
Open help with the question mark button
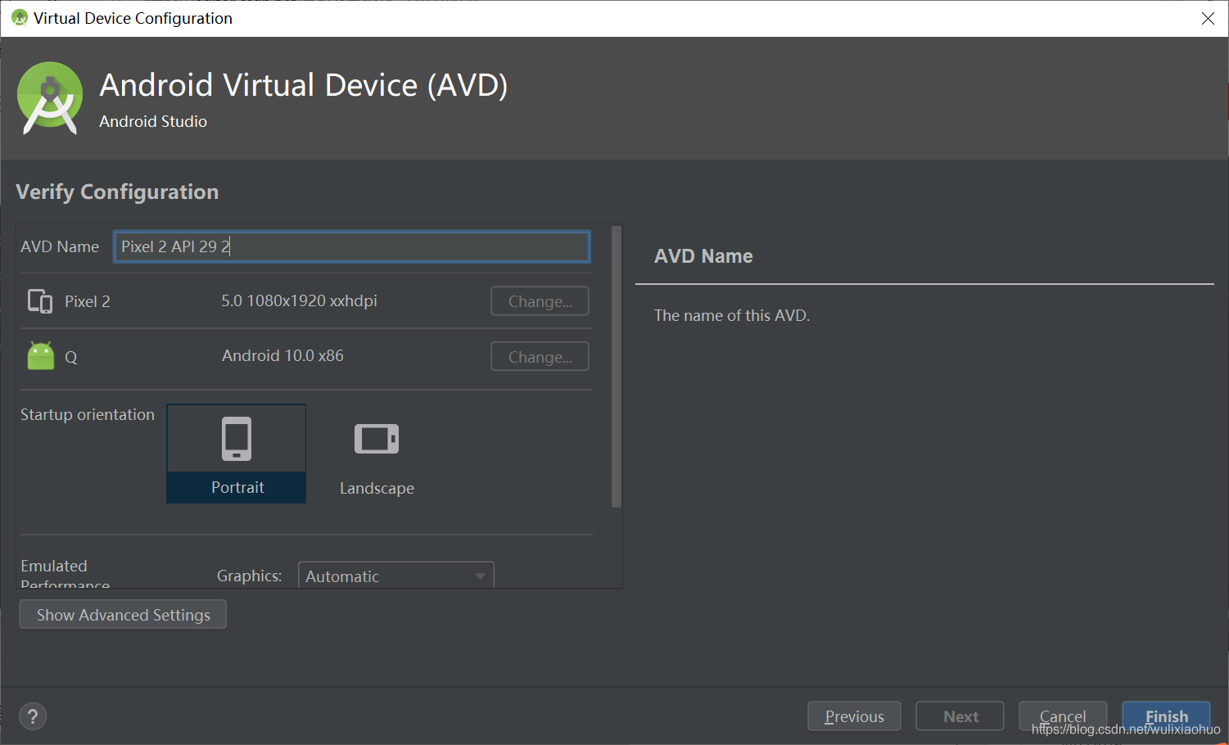33,716
